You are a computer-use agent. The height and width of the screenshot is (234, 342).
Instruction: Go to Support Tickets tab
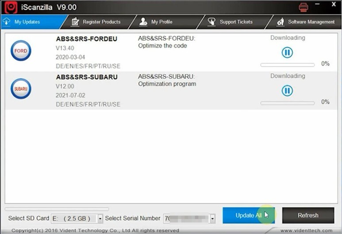[234, 22]
